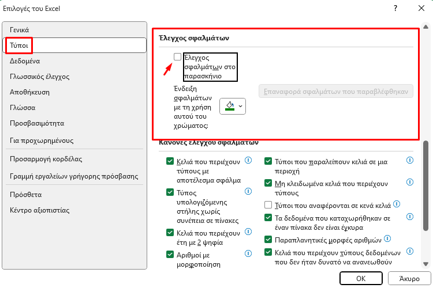Open info icon for τύπους δεδομένων που δεν ανανεώθηκαν

point(410,251)
